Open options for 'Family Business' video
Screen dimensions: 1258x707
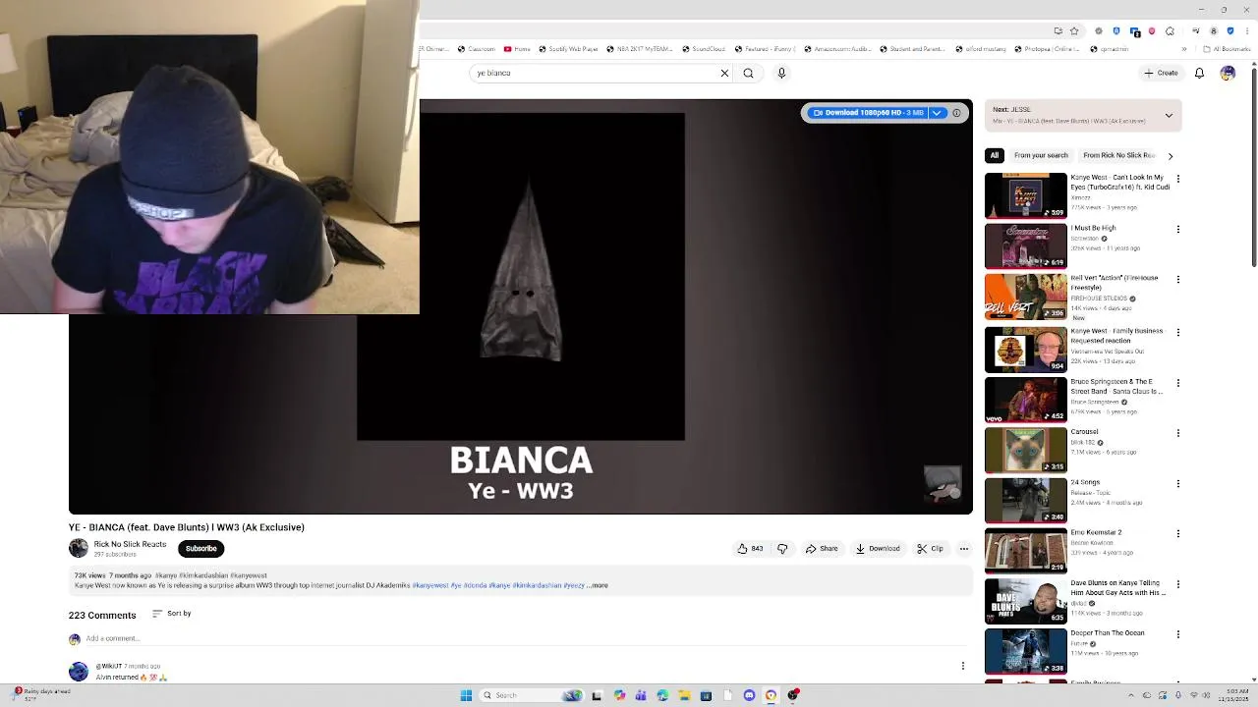[1177, 332]
